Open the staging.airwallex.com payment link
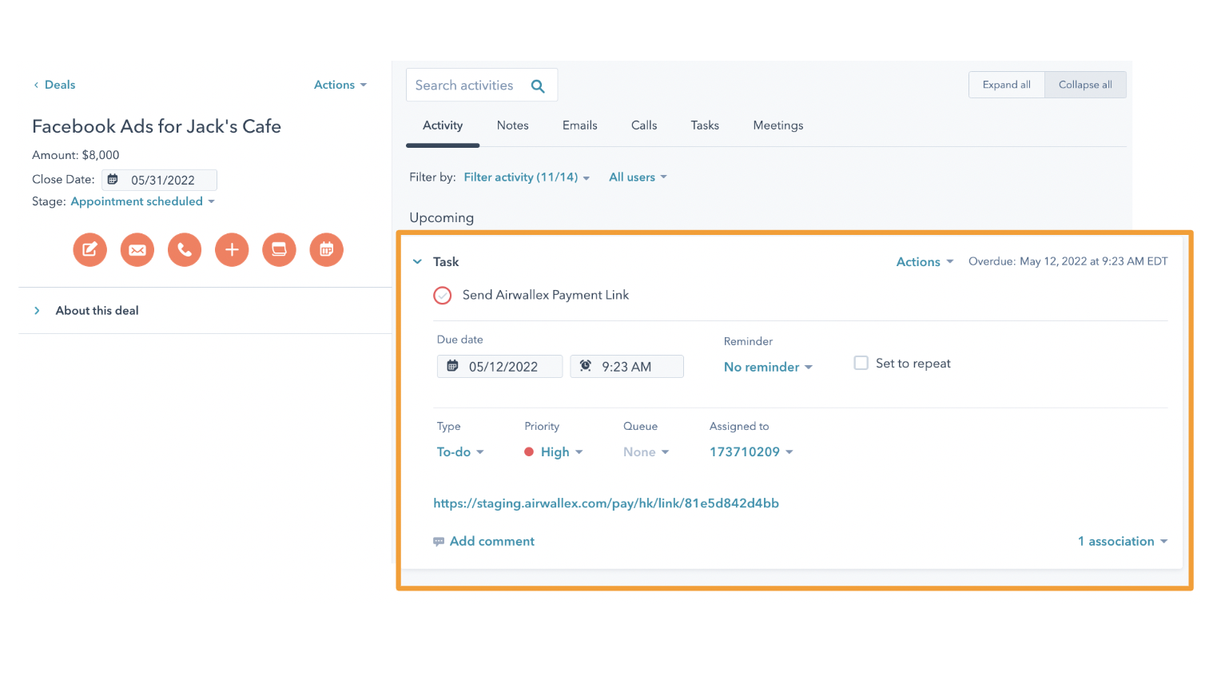1217x684 pixels. pyautogui.click(x=606, y=503)
